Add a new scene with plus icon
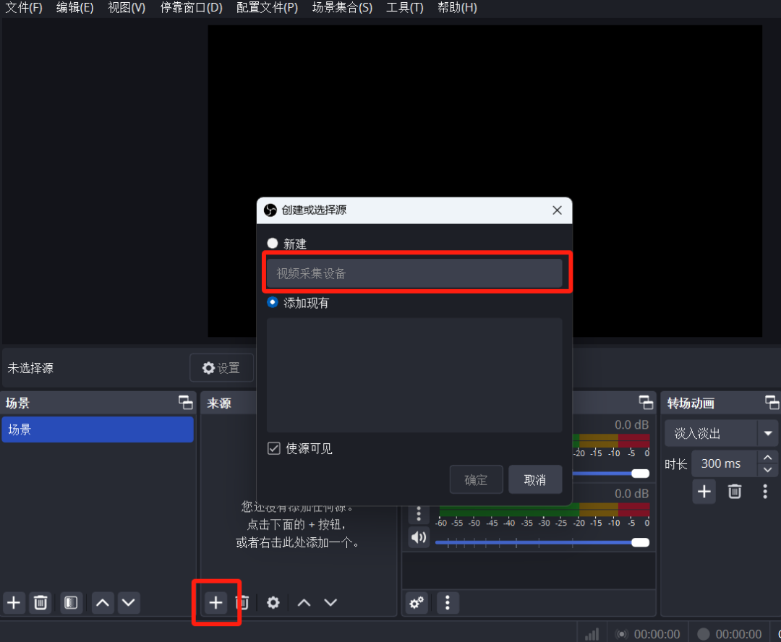This screenshot has width=781, height=642. (14, 603)
